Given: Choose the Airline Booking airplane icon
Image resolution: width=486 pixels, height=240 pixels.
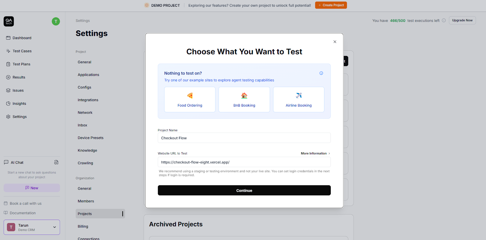Looking at the screenshot, I should [299, 96].
